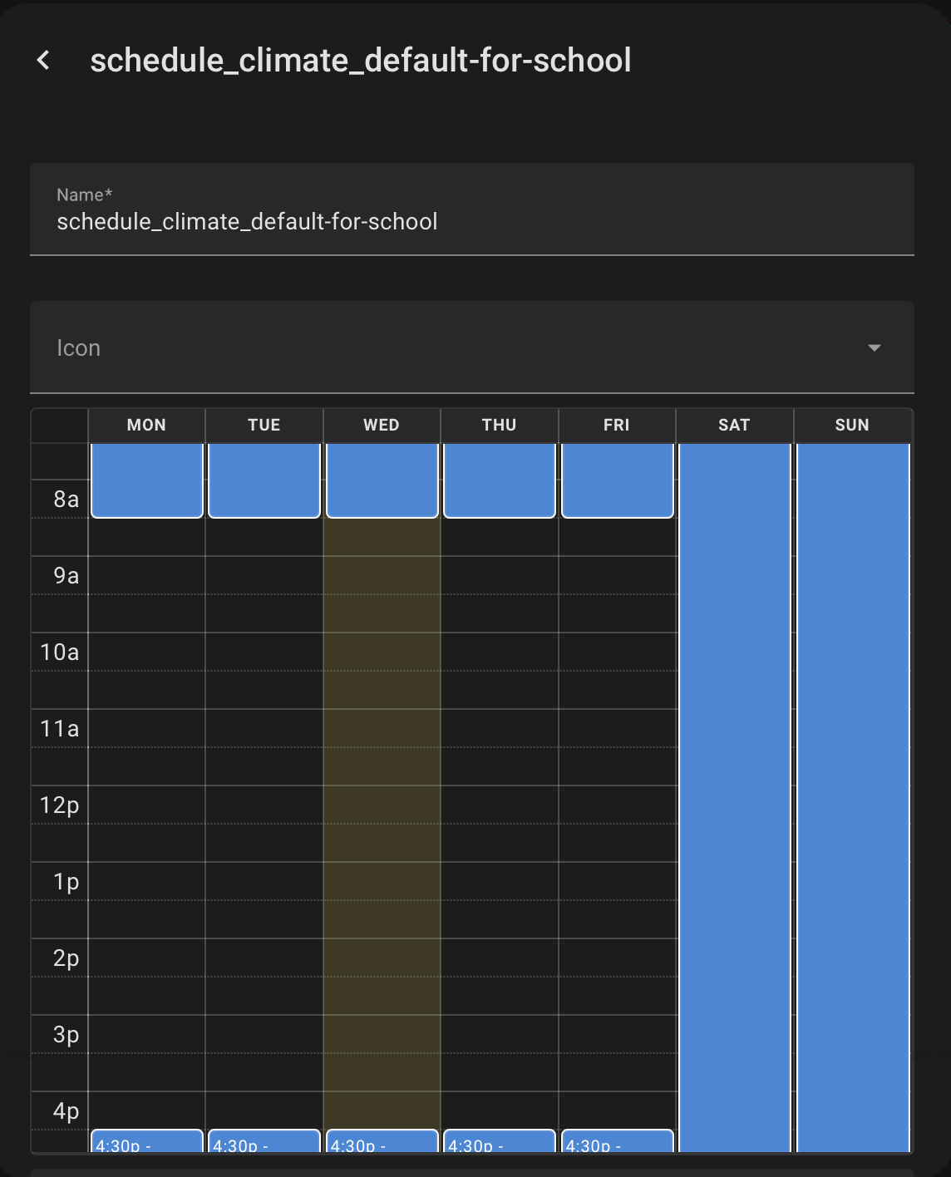Select Tuesday's morning schedule block
951x1177 pixels.
pyautogui.click(x=264, y=480)
